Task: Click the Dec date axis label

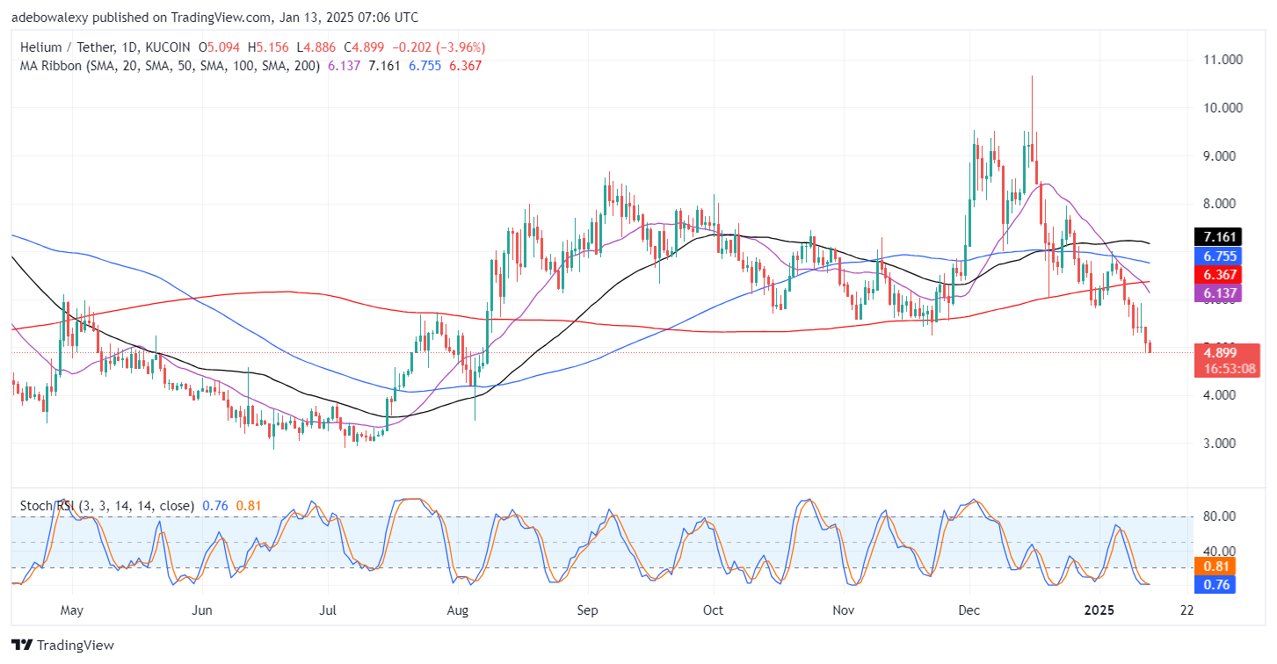Action: pos(969,610)
